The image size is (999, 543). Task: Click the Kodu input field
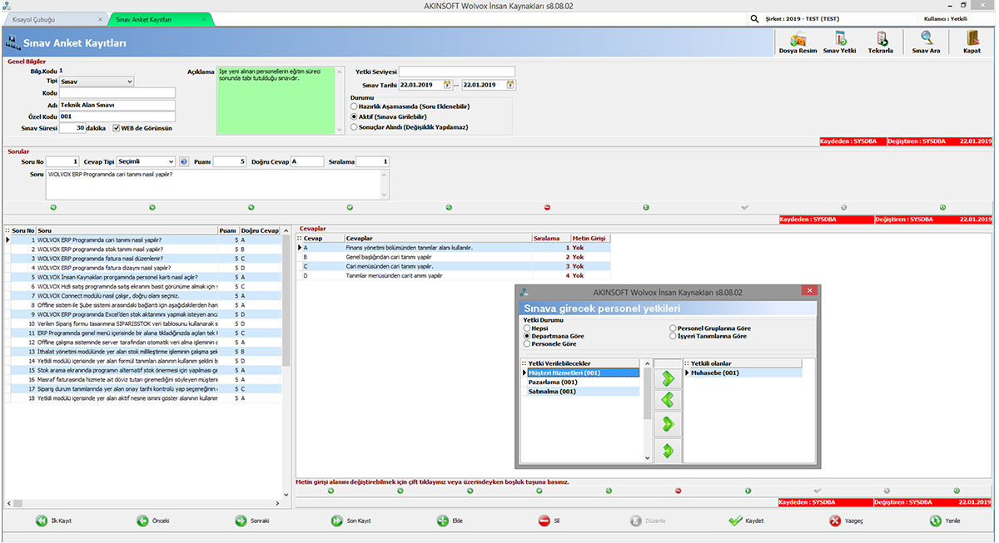(x=117, y=93)
